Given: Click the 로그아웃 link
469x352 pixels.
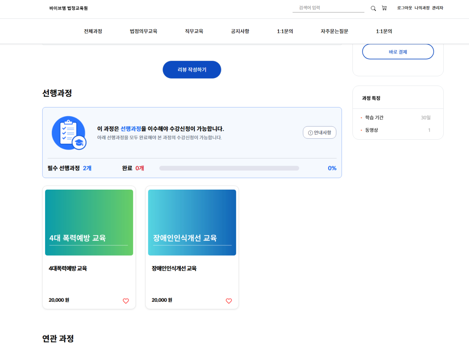Looking at the screenshot, I should click(405, 8).
